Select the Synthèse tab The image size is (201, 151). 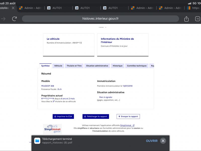click(45, 66)
